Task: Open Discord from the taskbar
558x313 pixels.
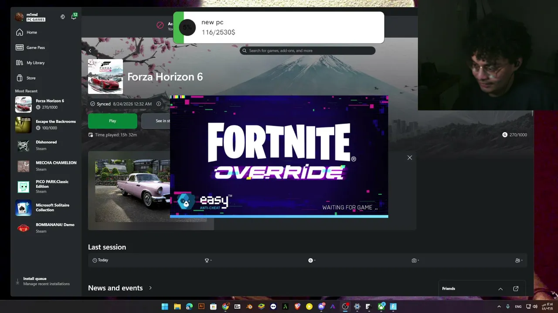Action: pos(321,306)
